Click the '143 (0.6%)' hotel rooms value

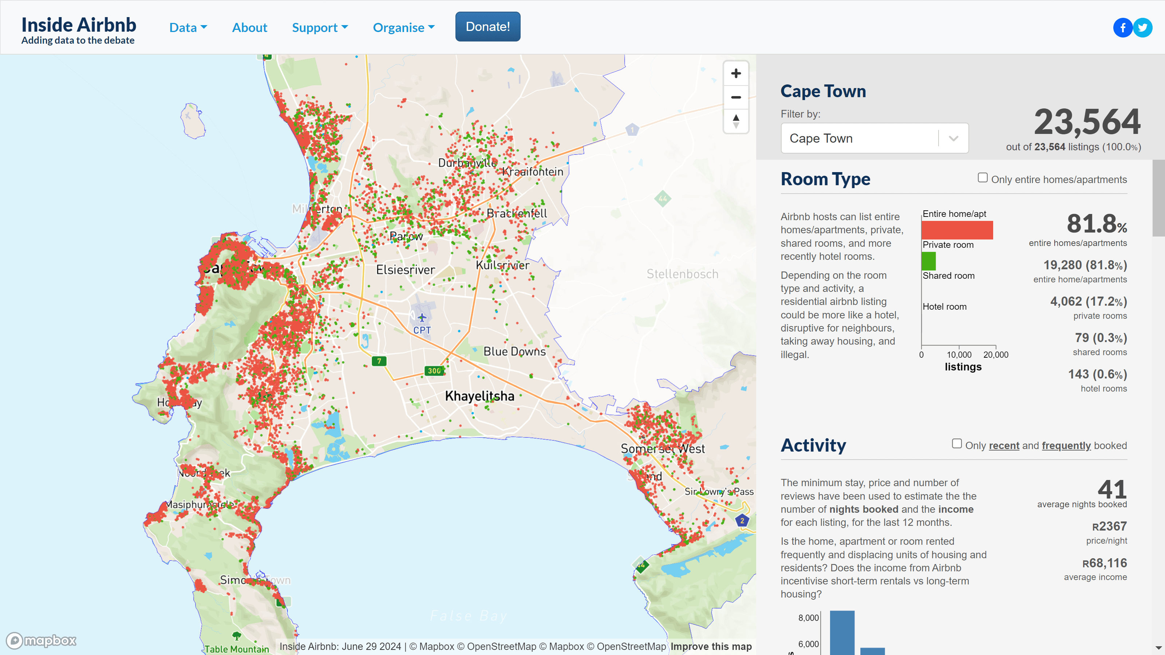tap(1098, 374)
